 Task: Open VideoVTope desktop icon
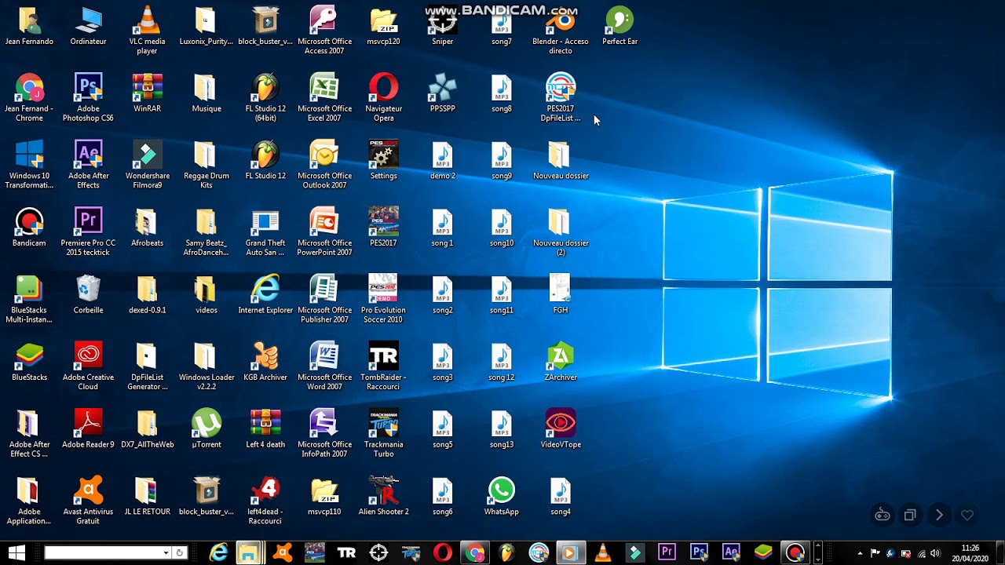(561, 428)
